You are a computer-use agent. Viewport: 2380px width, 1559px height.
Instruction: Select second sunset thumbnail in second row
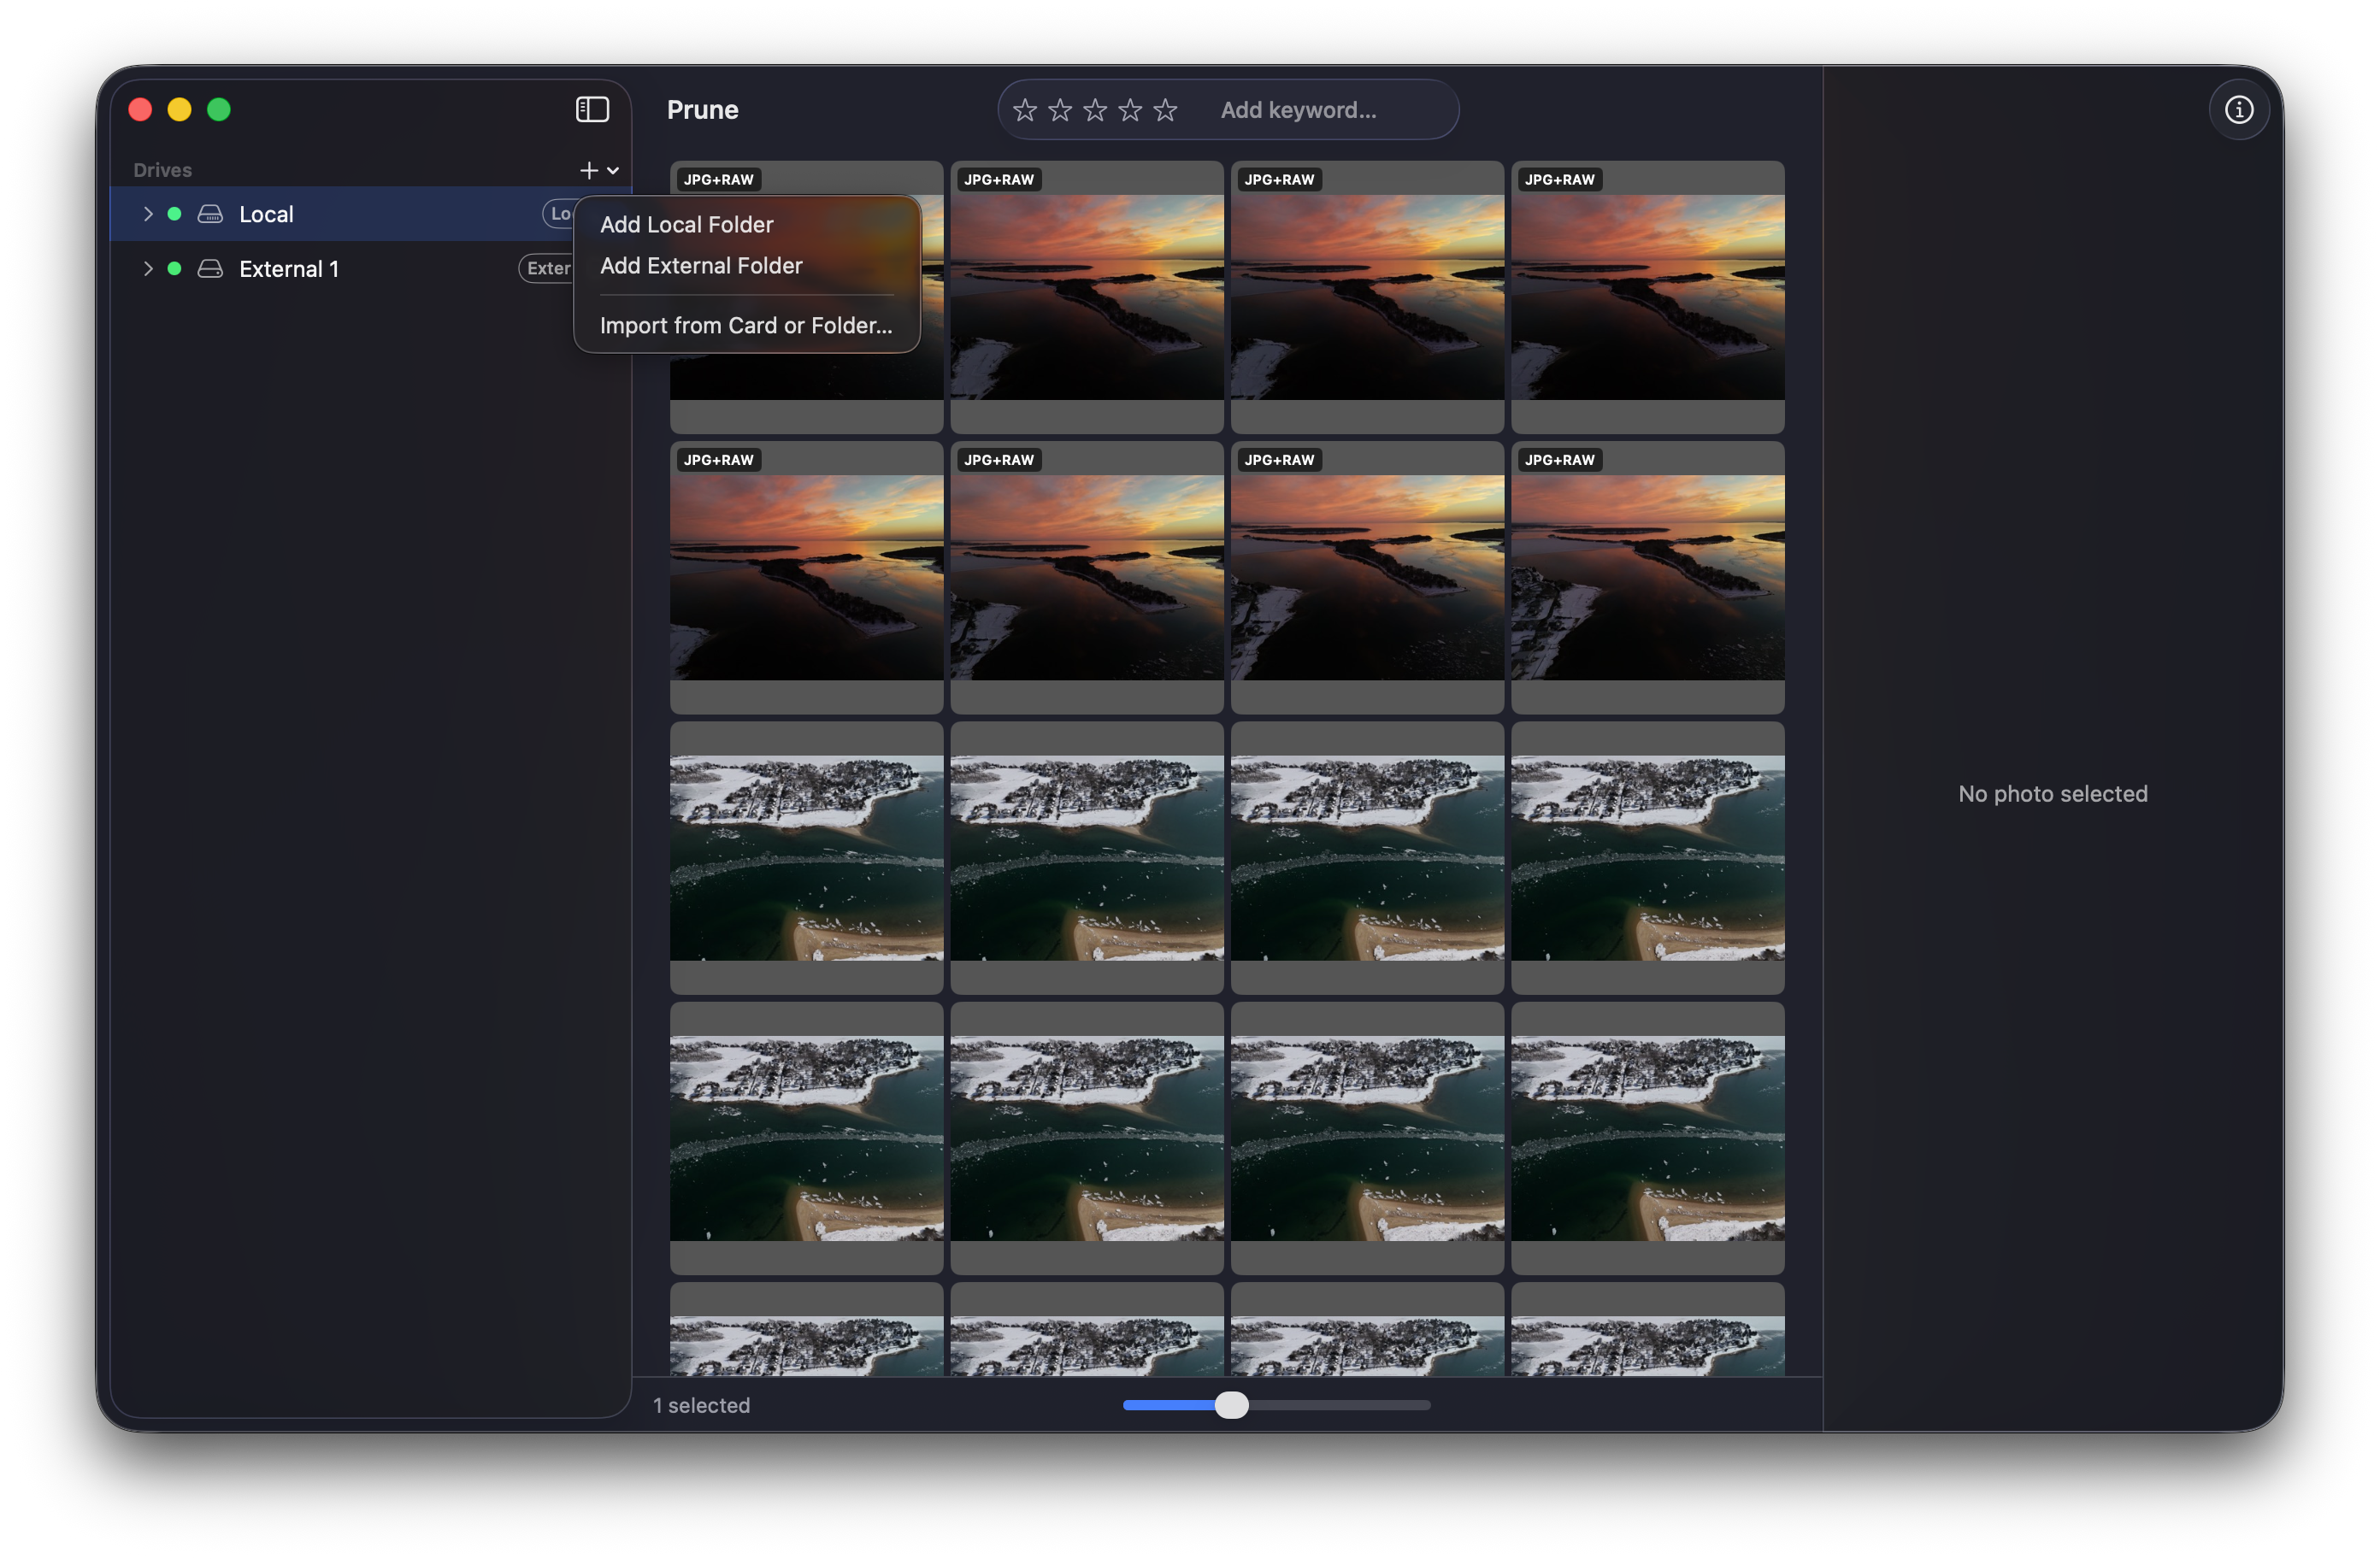[1087, 578]
